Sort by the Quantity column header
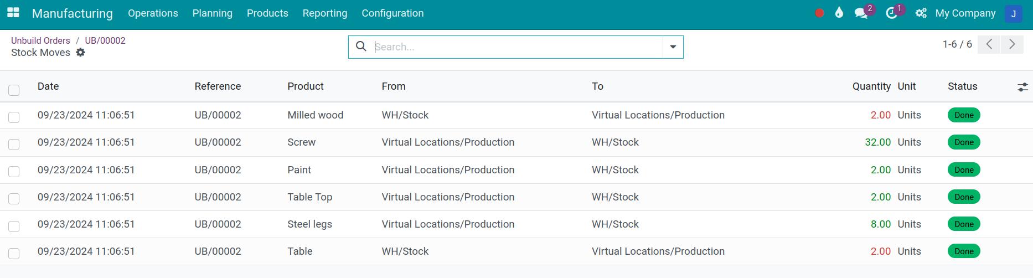 (x=871, y=86)
